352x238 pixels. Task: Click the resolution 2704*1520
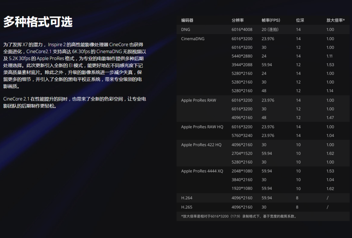click(242, 153)
